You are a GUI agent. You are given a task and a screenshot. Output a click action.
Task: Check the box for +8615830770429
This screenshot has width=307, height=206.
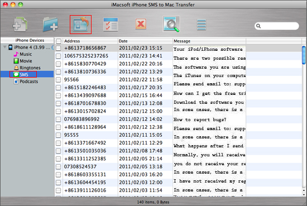(x=59, y=64)
